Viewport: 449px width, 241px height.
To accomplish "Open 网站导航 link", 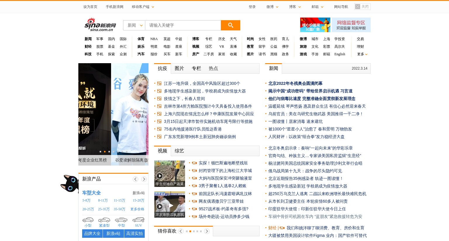I will coord(341,7).
